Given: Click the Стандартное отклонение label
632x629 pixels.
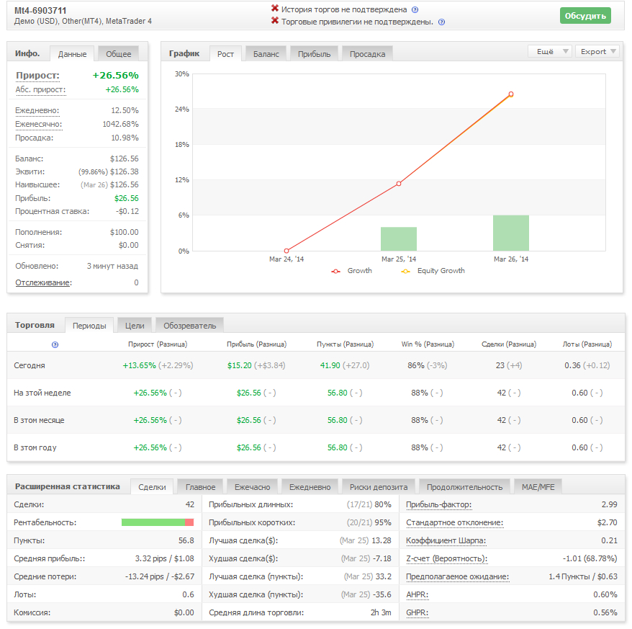Looking at the screenshot, I should (455, 522).
